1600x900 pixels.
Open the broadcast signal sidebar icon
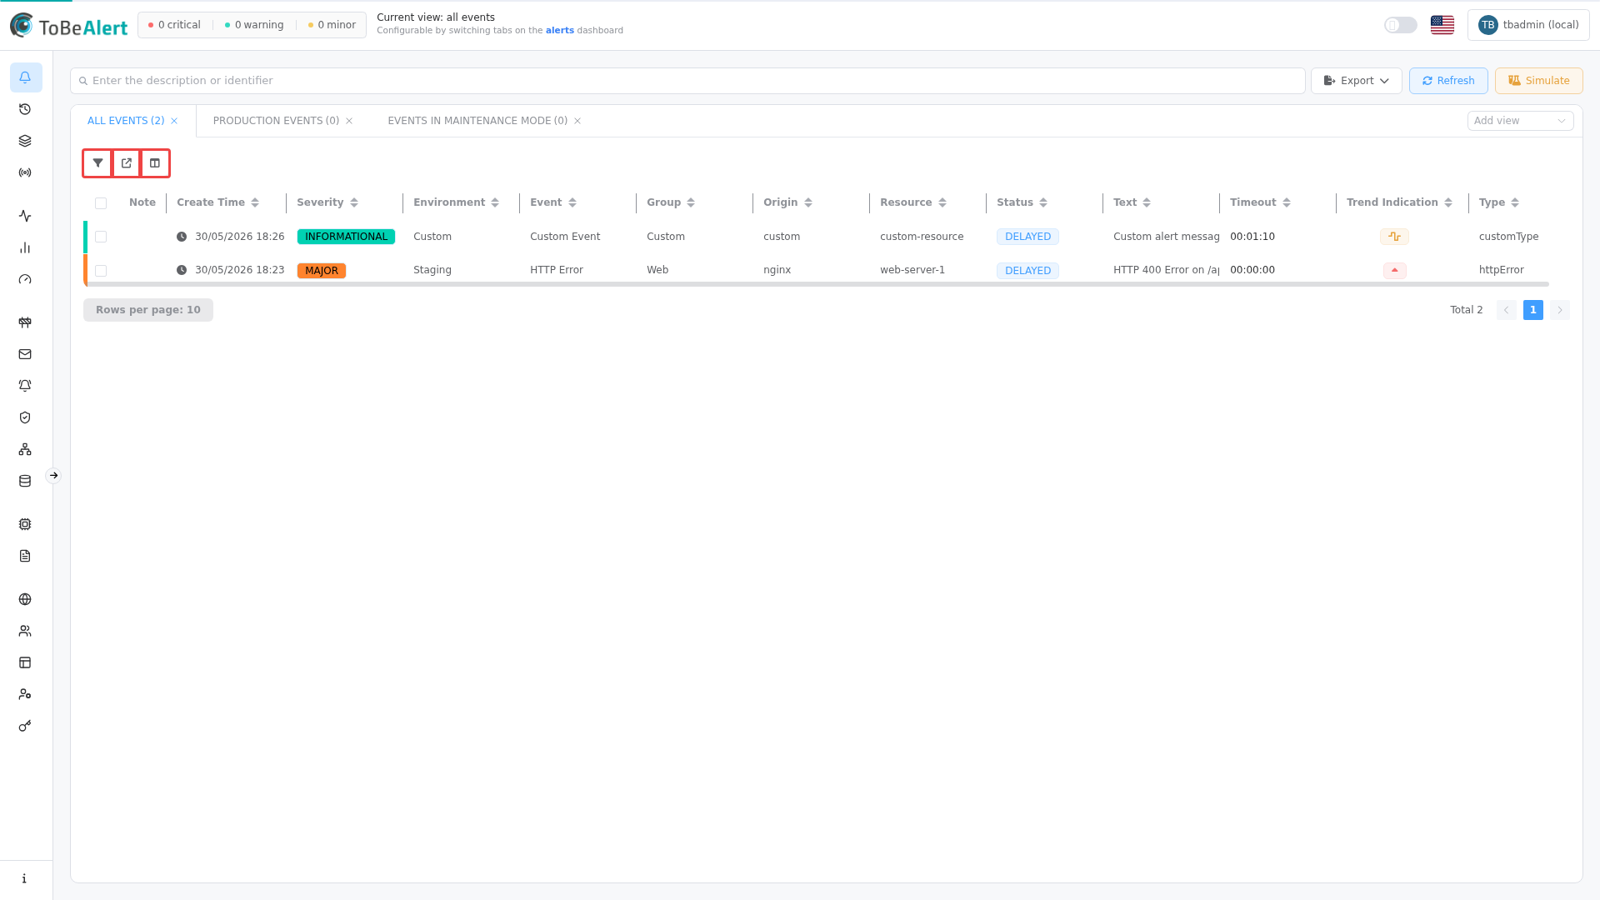pos(25,172)
